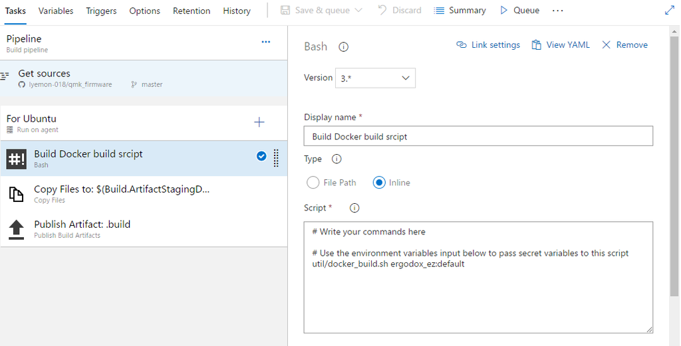This screenshot has height=346, width=681.
Task: Click the branch icon next to master
Action: click(134, 84)
